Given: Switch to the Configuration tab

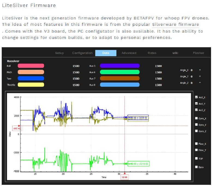Looking at the screenshot, I should [x=82, y=53].
